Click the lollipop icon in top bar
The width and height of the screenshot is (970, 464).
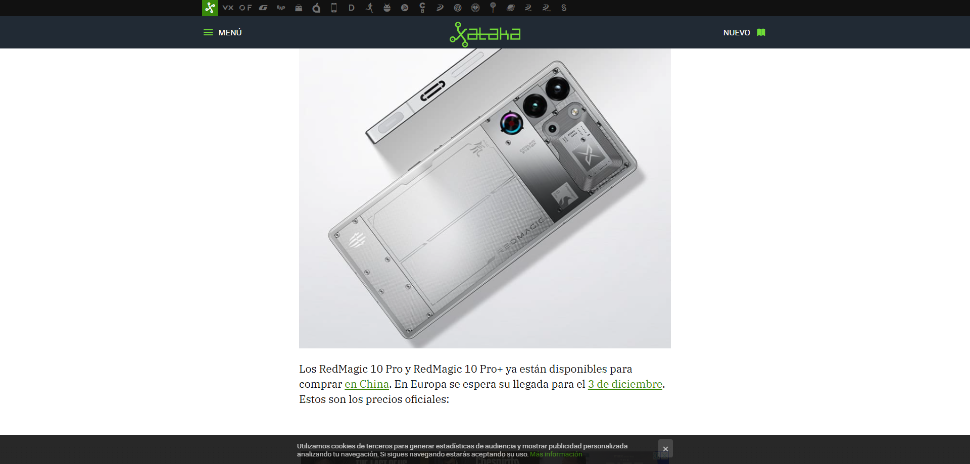click(x=493, y=8)
